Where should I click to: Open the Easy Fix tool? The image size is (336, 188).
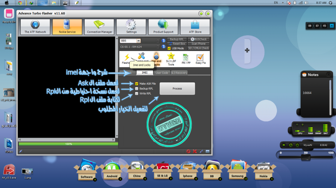coord(200,59)
